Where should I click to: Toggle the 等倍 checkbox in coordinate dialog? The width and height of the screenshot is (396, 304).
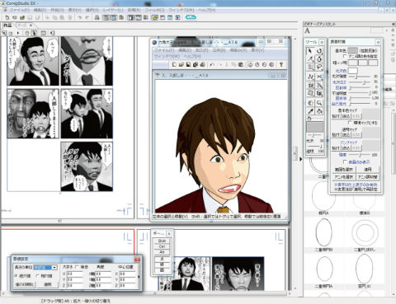pyautogui.click(x=77, y=267)
